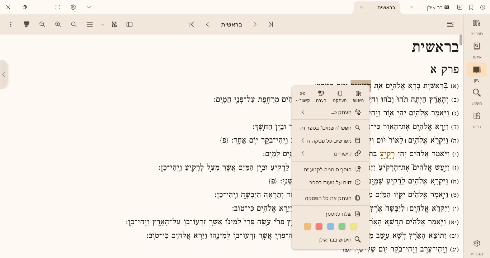Go to previous section arrow right of בראשית title
This screenshot has height=258, width=490.
[x=255, y=24]
